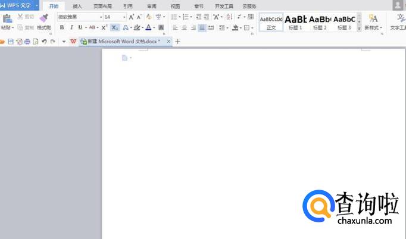The image size is (406, 239).
Task: Click the numbered list icon
Action: point(186,17)
